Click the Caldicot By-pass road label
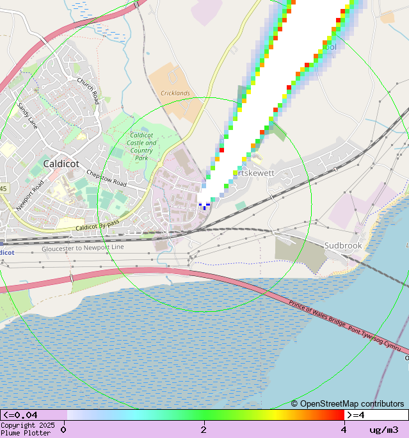Screen dimensions: 409x438 (x=97, y=227)
